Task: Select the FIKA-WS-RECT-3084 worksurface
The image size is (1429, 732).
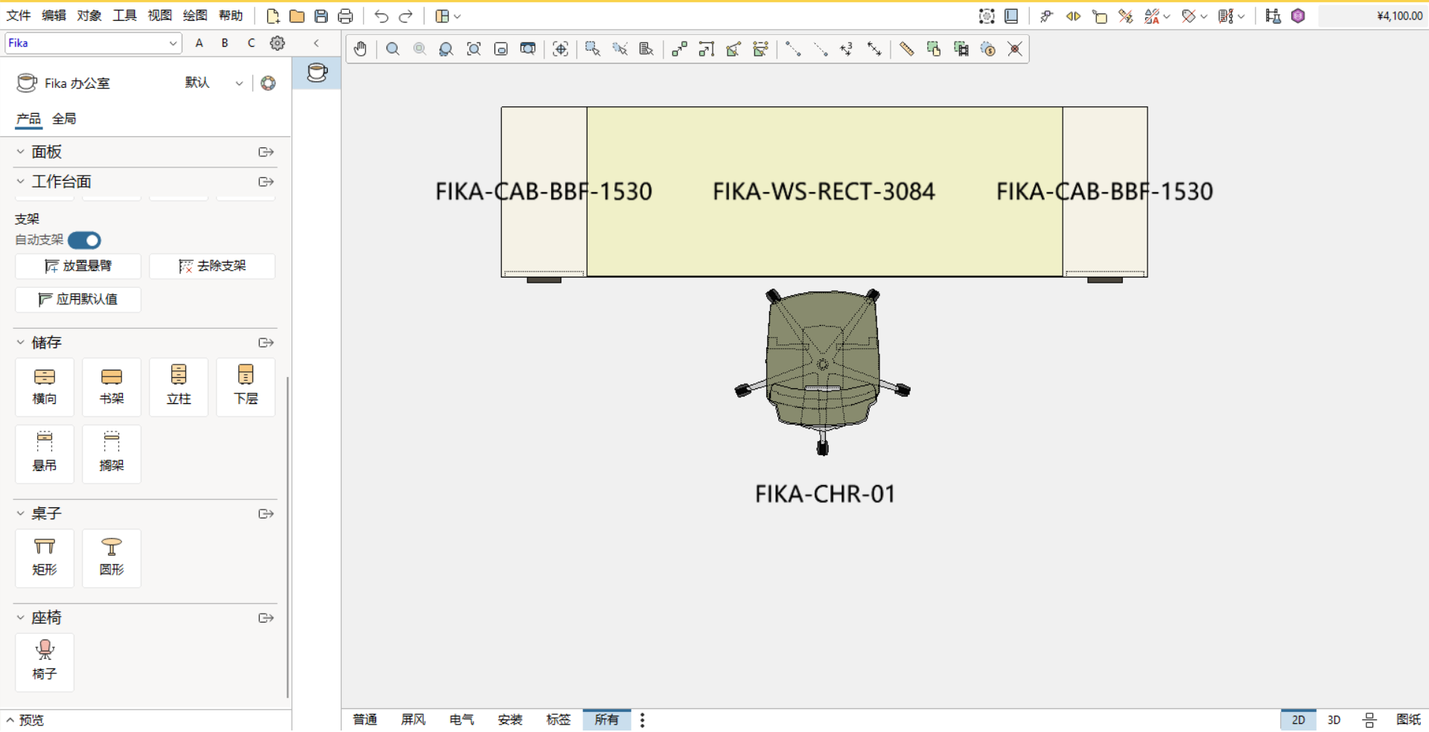Action: (x=824, y=191)
